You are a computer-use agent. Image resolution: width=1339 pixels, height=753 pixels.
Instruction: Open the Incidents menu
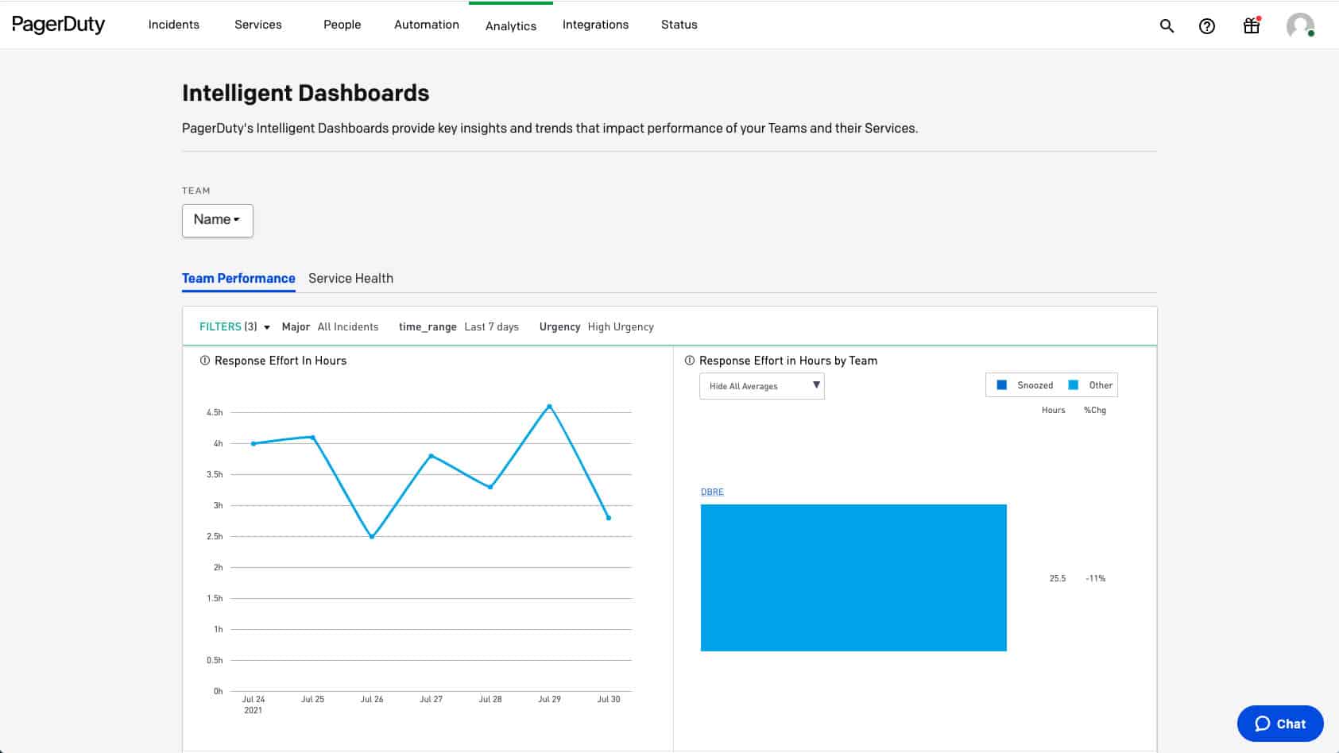pyautogui.click(x=173, y=25)
